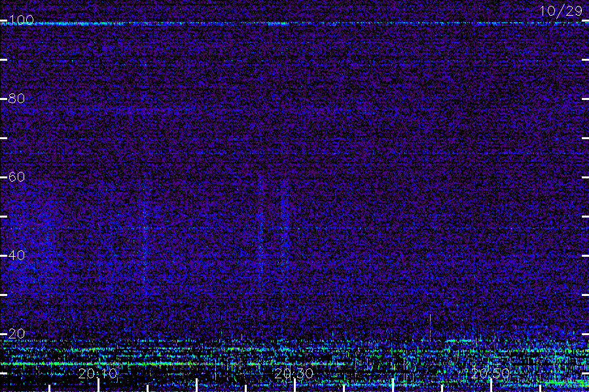The width and height of the screenshot is (589, 392).
Task: Click the 20 frequency axis label
Action: click(x=16, y=333)
